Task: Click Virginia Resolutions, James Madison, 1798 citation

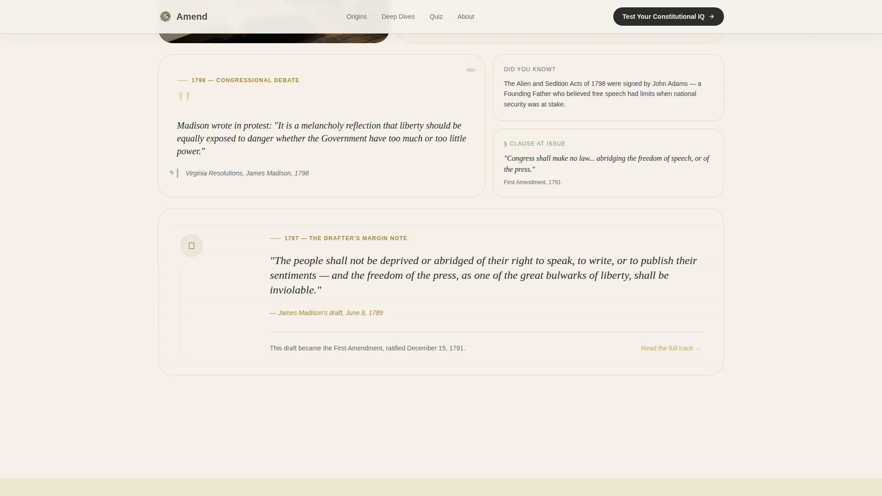Action: 247,173
